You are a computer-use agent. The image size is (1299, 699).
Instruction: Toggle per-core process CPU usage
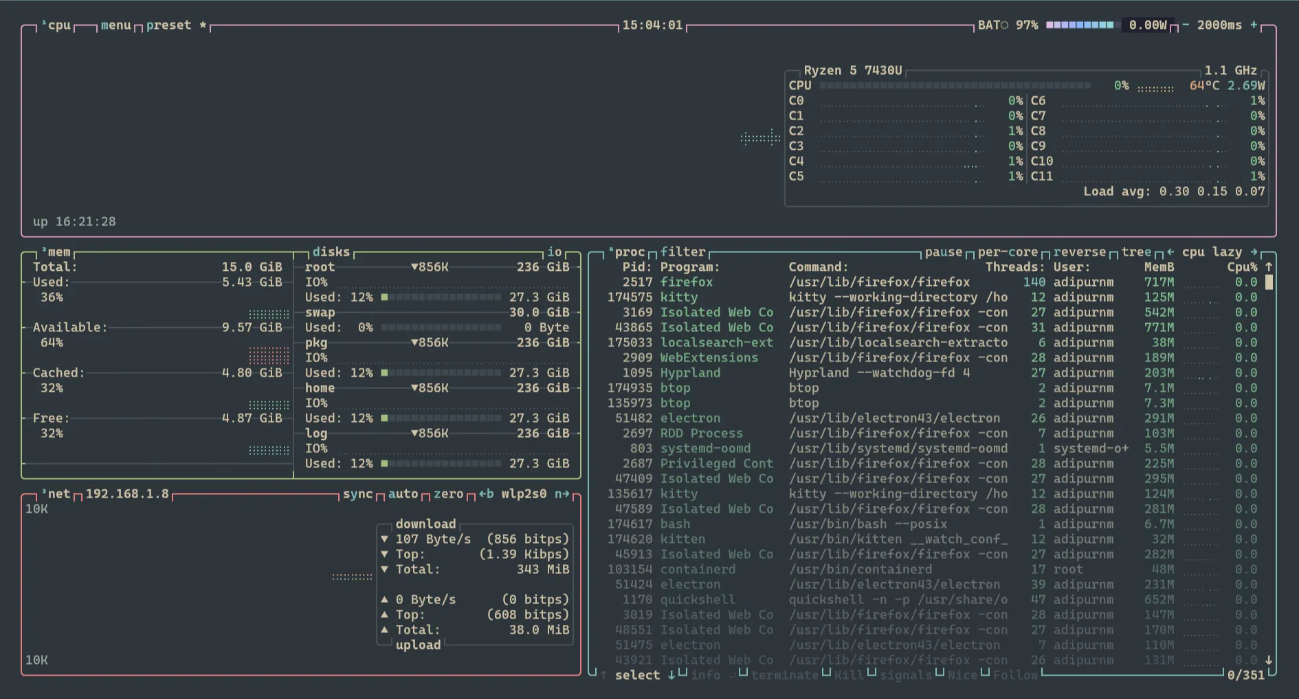click(x=1008, y=252)
